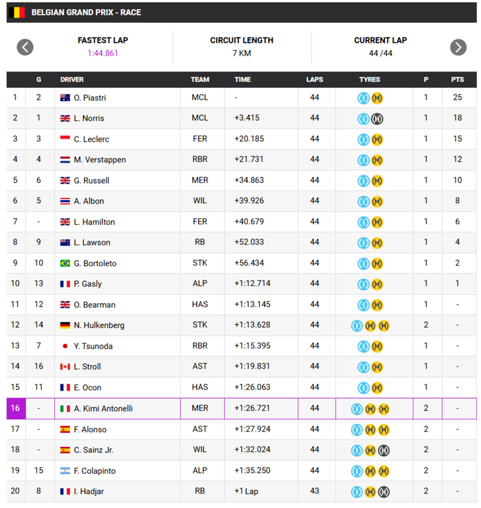Click Leclerc's intermediate tyre icon
481x508 pixels.
[363, 139]
